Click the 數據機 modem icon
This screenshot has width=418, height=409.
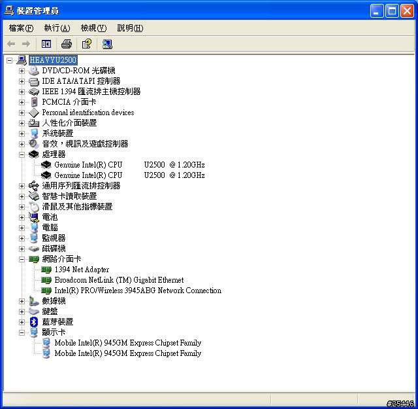tap(34, 301)
